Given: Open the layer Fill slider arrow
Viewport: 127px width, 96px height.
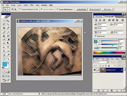Looking at the screenshot, I should (x=124, y=66).
